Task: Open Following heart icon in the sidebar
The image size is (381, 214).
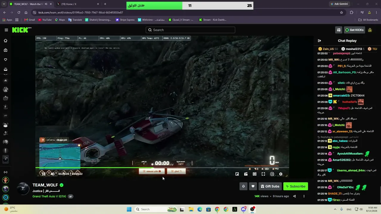Action: pos(5,60)
